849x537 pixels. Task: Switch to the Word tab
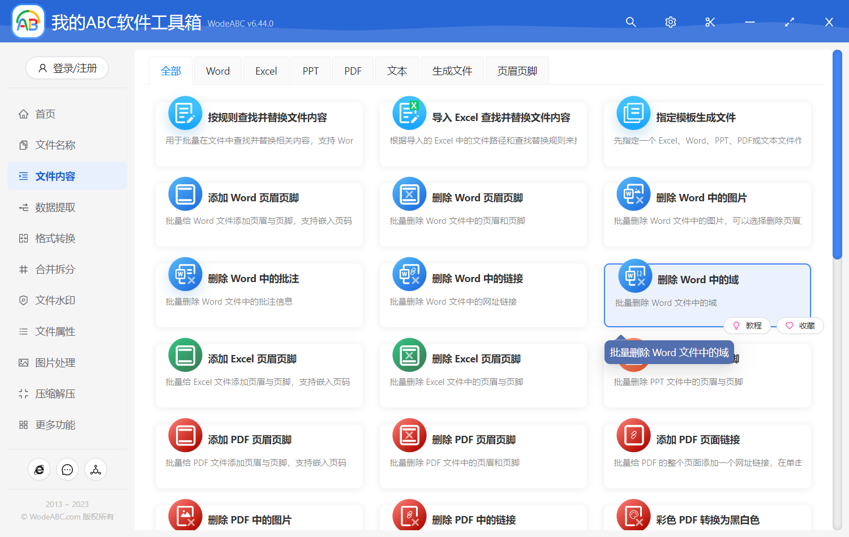217,70
